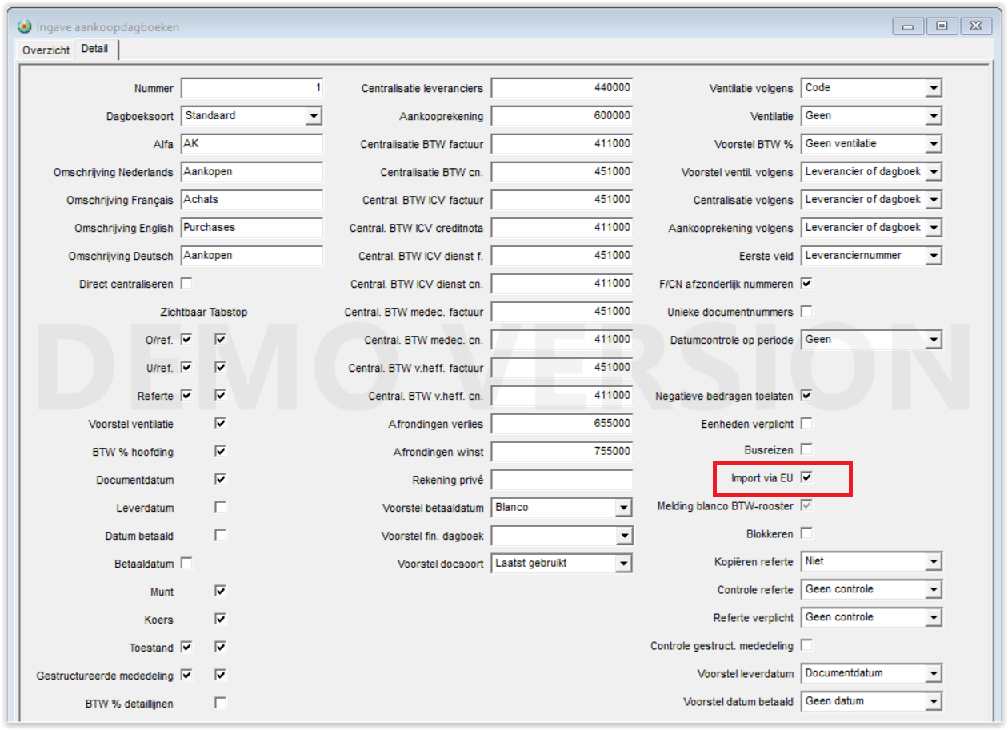Expand the Ventilatie volgens dropdown
Image resolution: width=1008 pixels, height=730 pixels.
coord(933,88)
